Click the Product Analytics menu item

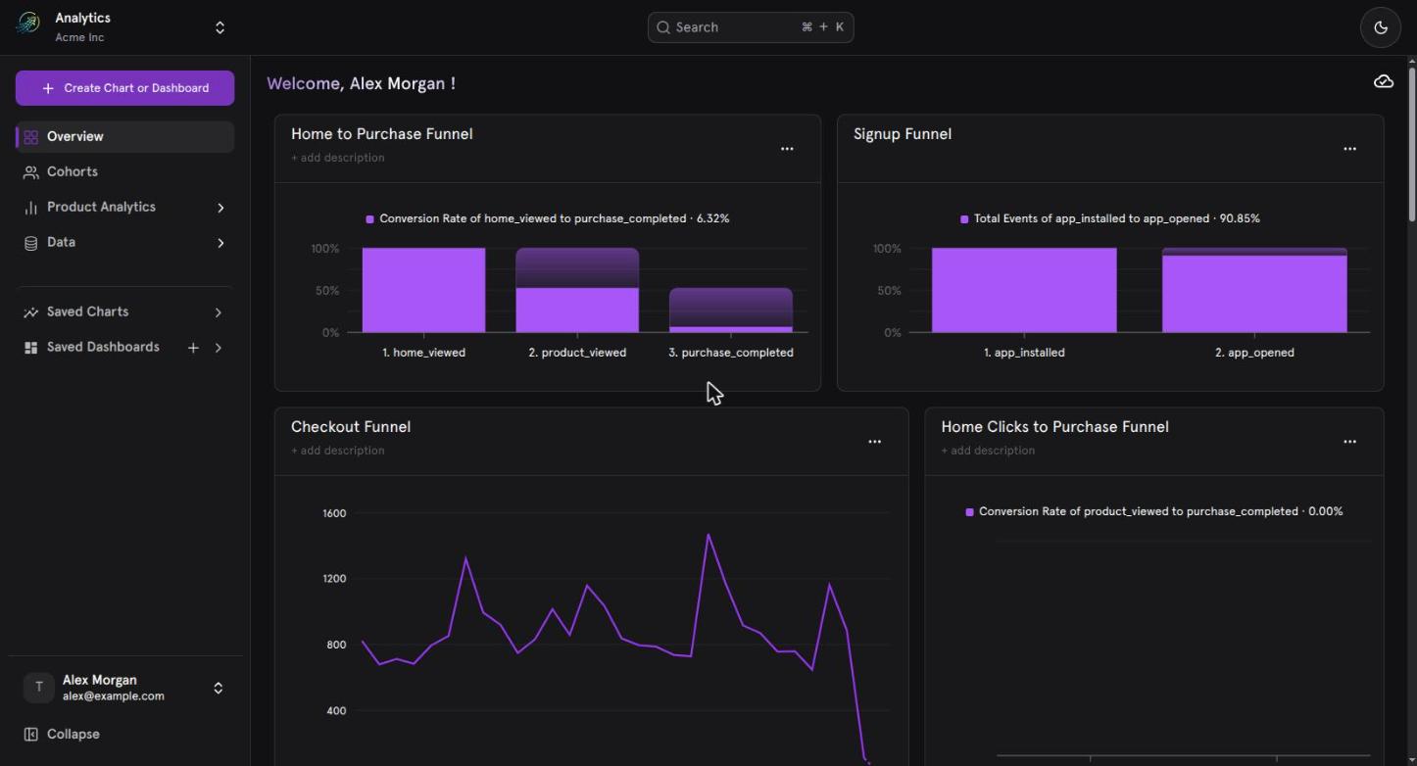pyautogui.click(x=101, y=207)
